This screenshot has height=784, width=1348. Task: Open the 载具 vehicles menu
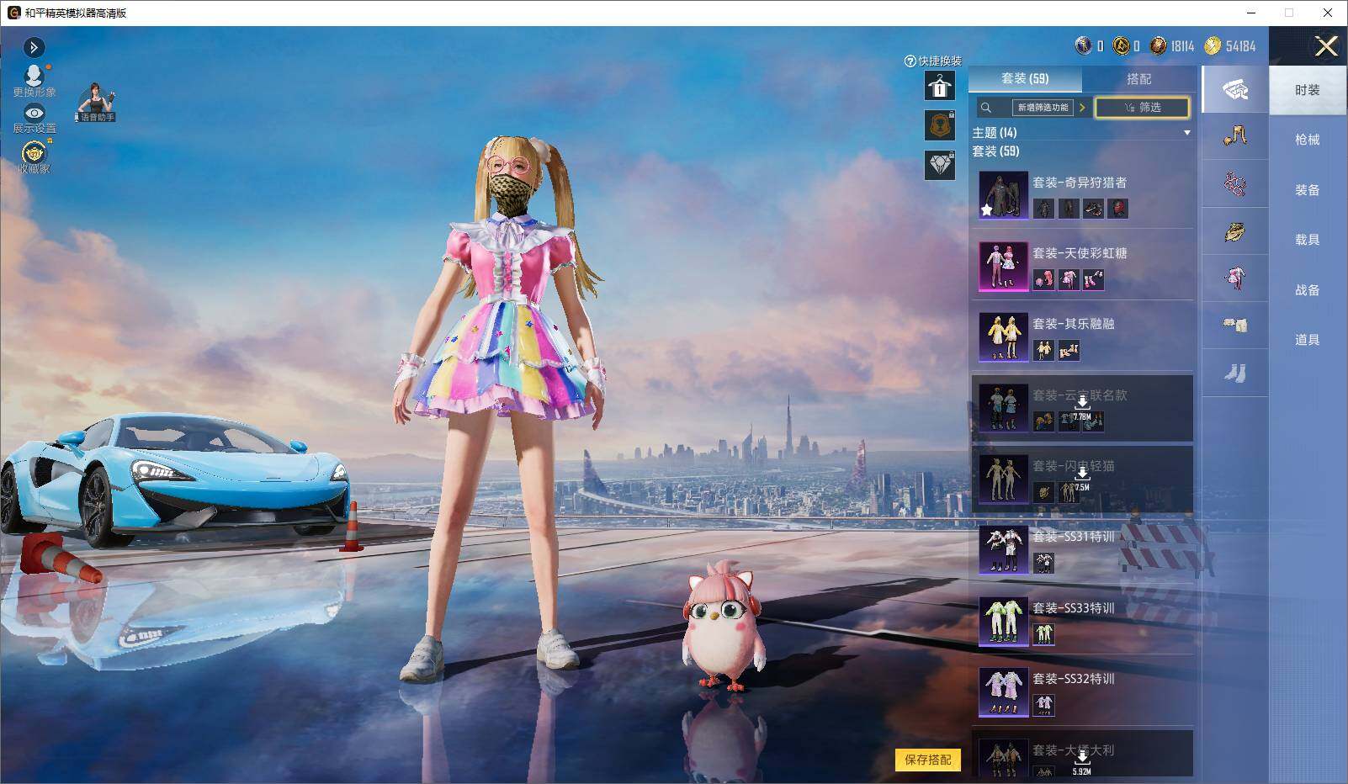1307,240
